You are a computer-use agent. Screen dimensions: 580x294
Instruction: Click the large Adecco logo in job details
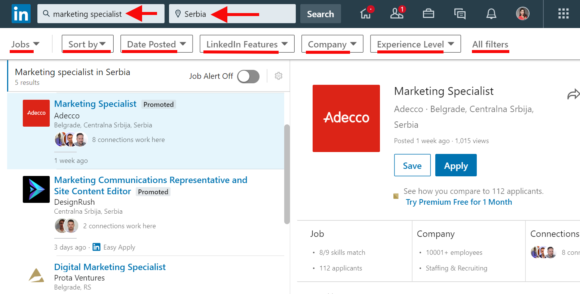pyautogui.click(x=346, y=118)
